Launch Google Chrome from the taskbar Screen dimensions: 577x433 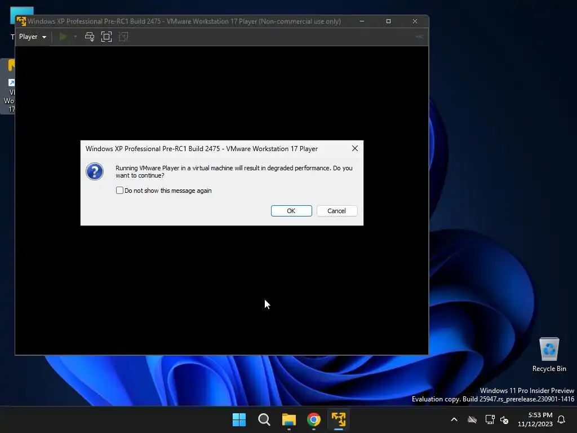pos(314,419)
